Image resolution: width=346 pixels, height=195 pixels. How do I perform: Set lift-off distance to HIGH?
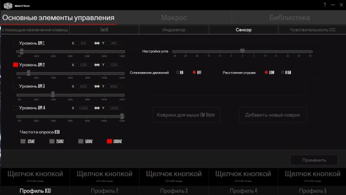click(283, 72)
